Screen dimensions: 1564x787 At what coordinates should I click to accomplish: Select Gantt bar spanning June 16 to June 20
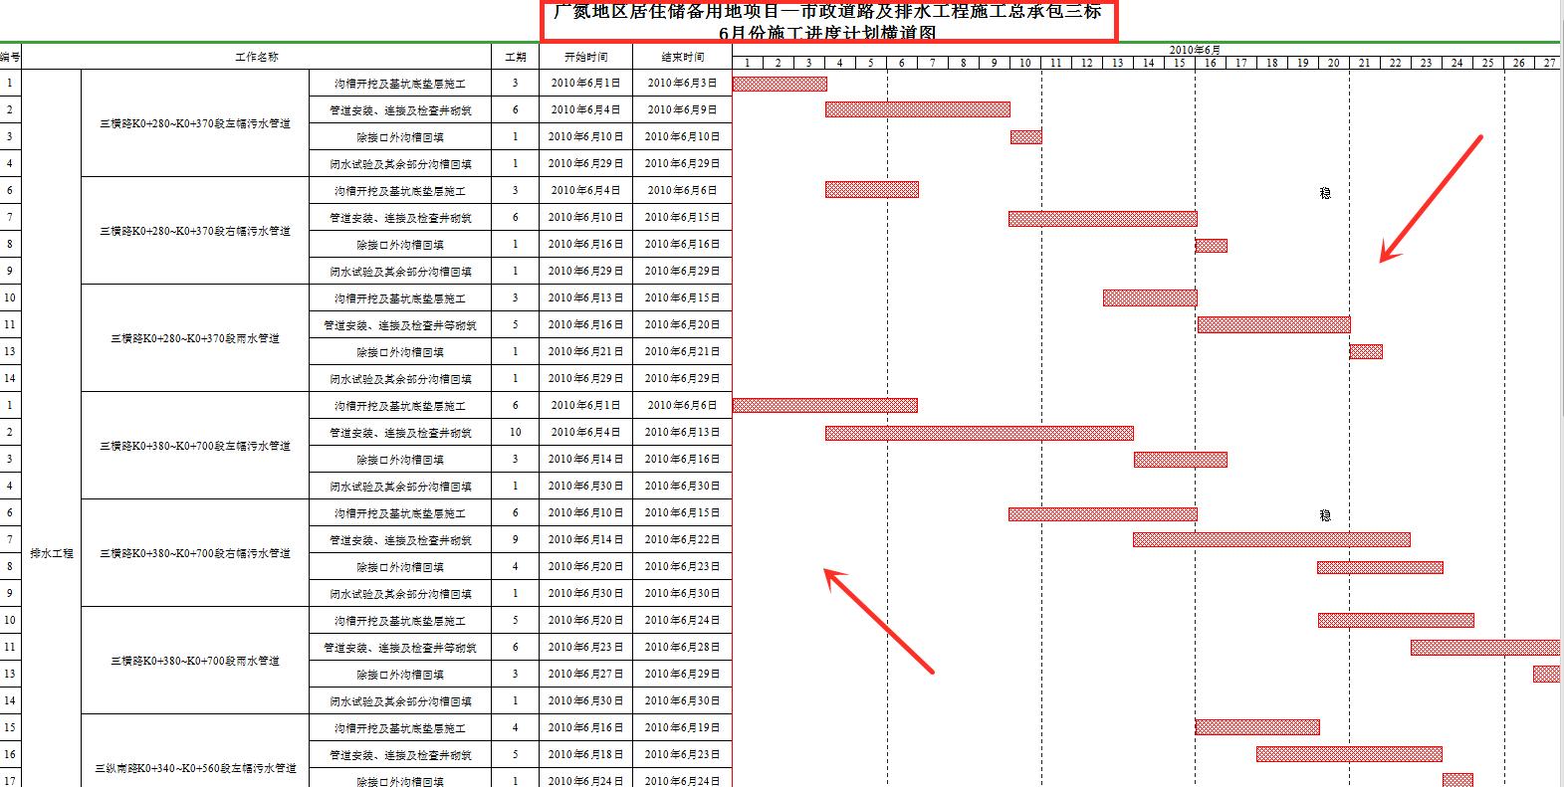tap(1274, 324)
